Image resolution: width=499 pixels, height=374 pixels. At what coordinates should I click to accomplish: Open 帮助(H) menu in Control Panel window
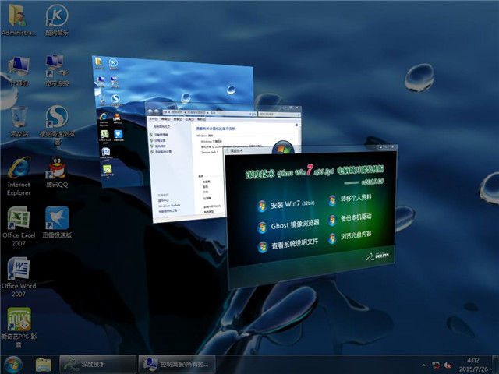click(201, 119)
